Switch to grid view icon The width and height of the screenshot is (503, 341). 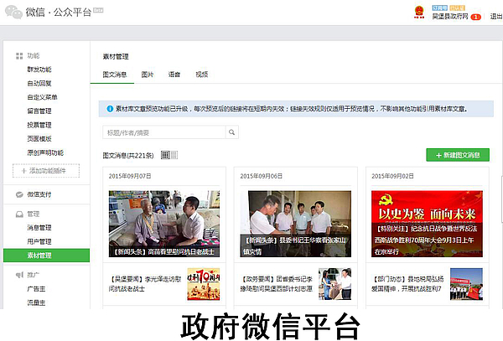[x=165, y=155]
